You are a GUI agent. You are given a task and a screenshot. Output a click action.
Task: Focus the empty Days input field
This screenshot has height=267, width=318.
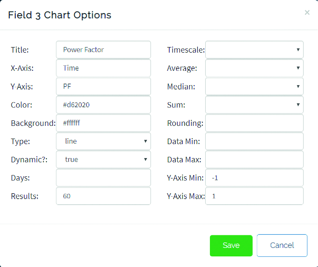(x=103, y=178)
